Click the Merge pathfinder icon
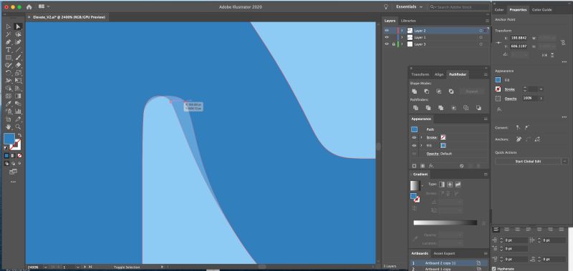This screenshot has height=271, width=573. 440,107
